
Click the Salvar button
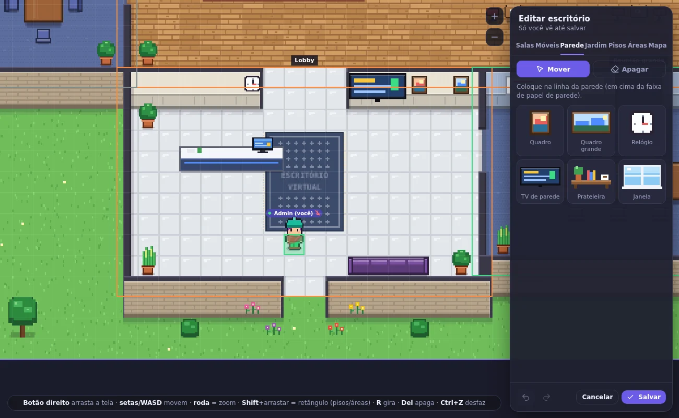[x=643, y=397]
